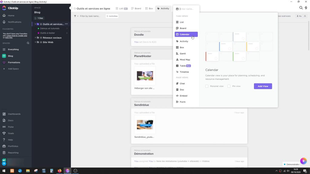310x174 pixels.
Task: Open Docs in the sidebar
Action: tap(11, 120)
